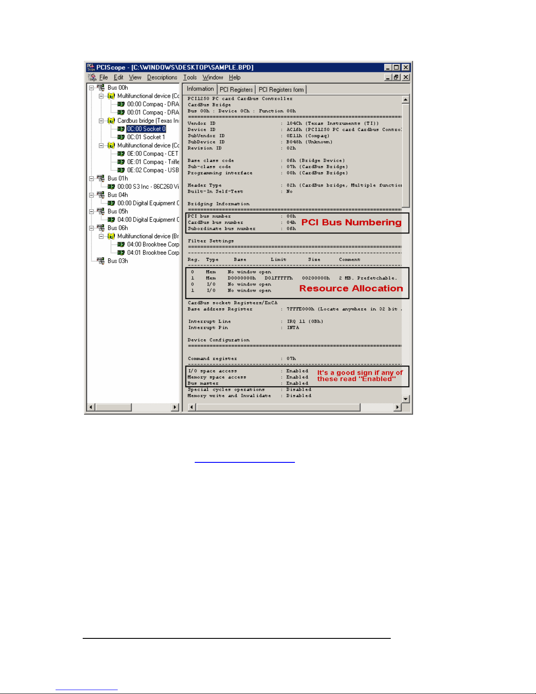This screenshot has width=536, height=694.
Task: Open the Descriptions menu
Action: click(162, 78)
